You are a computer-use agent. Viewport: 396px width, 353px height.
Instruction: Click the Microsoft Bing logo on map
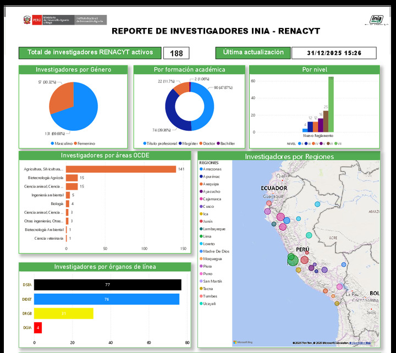243,342
